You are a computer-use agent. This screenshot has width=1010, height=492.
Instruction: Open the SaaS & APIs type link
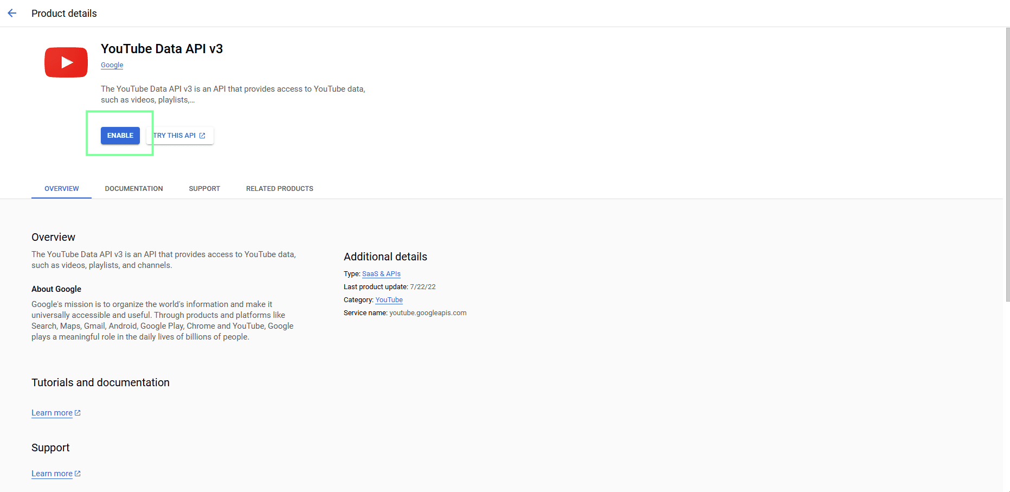381,274
